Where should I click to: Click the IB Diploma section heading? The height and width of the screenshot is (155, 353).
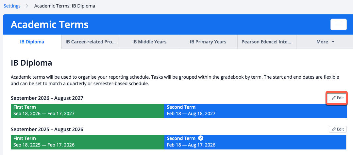pos(31,63)
